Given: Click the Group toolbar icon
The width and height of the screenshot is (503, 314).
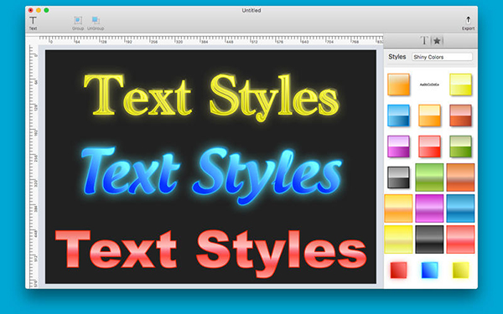Looking at the screenshot, I should (x=78, y=23).
